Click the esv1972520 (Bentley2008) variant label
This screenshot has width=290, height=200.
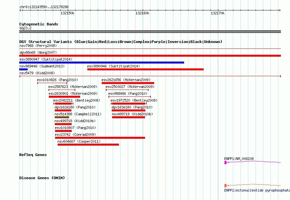coord(134,100)
